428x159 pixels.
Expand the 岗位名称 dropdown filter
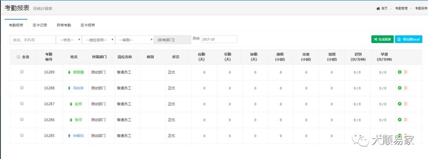coord(98,39)
